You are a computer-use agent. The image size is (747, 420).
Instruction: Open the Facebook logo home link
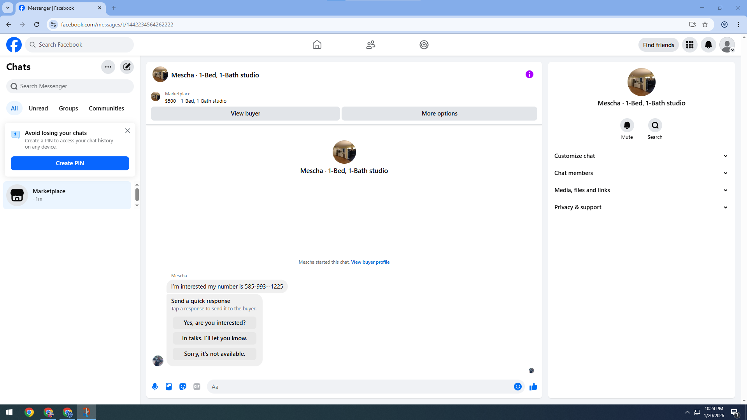(14, 45)
